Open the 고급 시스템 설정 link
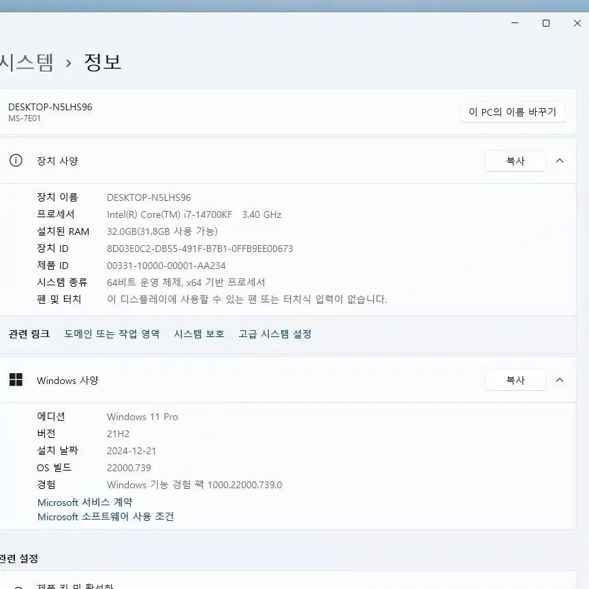This screenshot has width=589, height=589. pos(275,334)
